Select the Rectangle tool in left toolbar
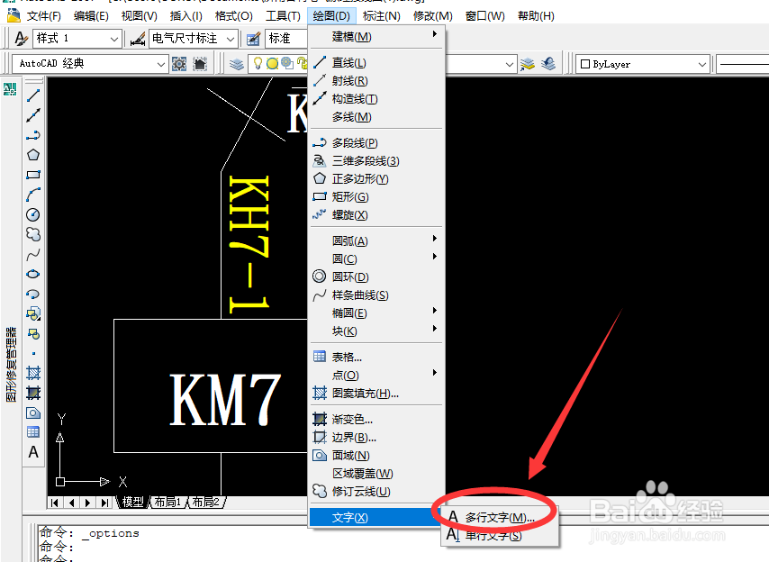Image resolution: width=769 pixels, height=562 pixels. coord(33,175)
